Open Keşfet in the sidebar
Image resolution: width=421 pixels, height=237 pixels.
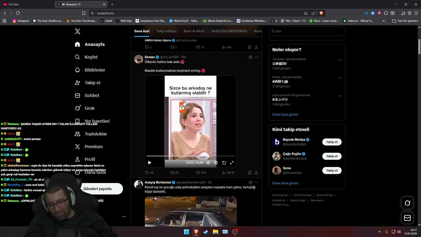click(87, 57)
